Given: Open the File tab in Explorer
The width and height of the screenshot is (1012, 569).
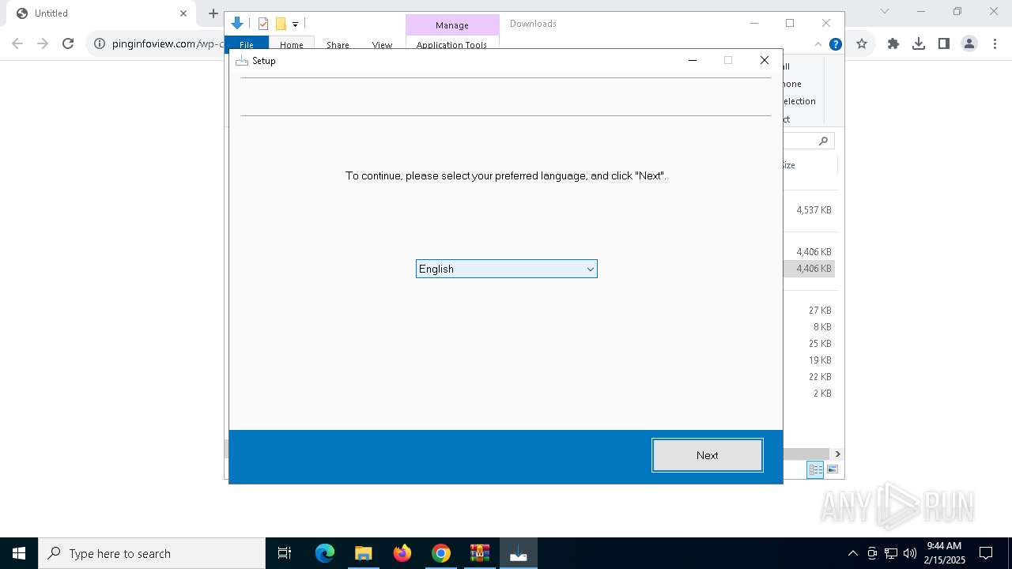Looking at the screenshot, I should [247, 45].
